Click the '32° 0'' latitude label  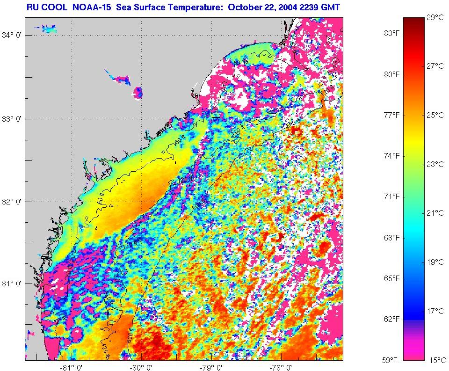pyautogui.click(x=12, y=202)
